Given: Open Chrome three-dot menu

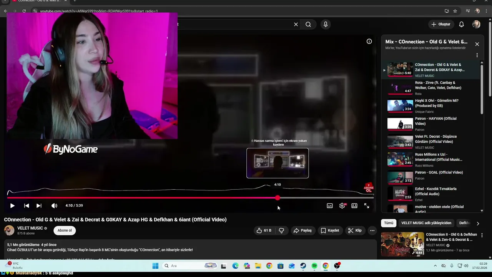Looking at the screenshot, I should click(x=486, y=11).
